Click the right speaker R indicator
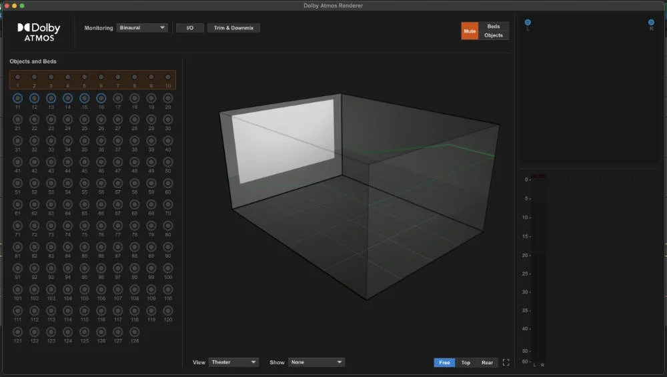Viewport: 667px width, 377px height. pyautogui.click(x=651, y=23)
